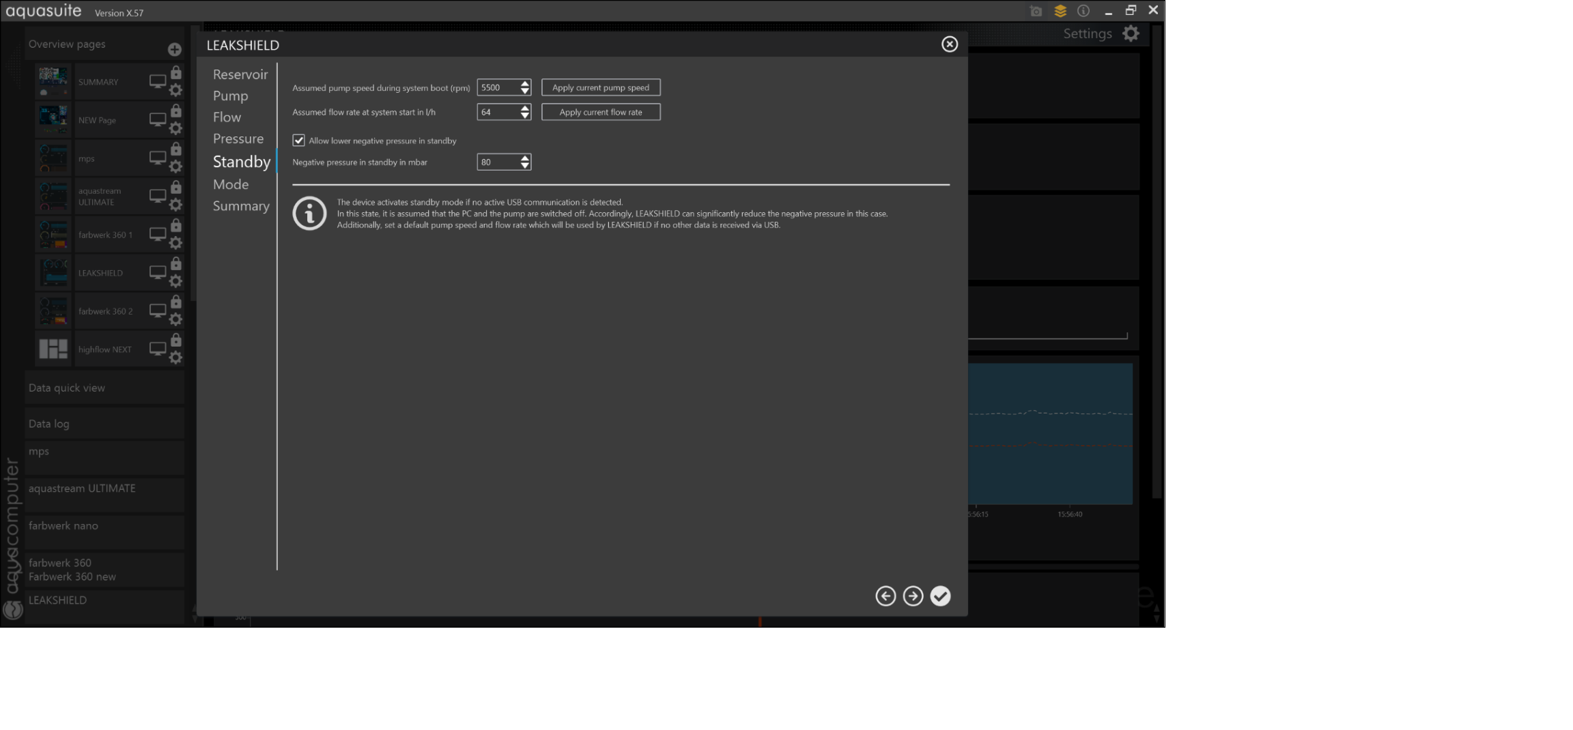Toggle lock icon on SUMMARY page
This screenshot has height=730, width=1573.
[176, 72]
